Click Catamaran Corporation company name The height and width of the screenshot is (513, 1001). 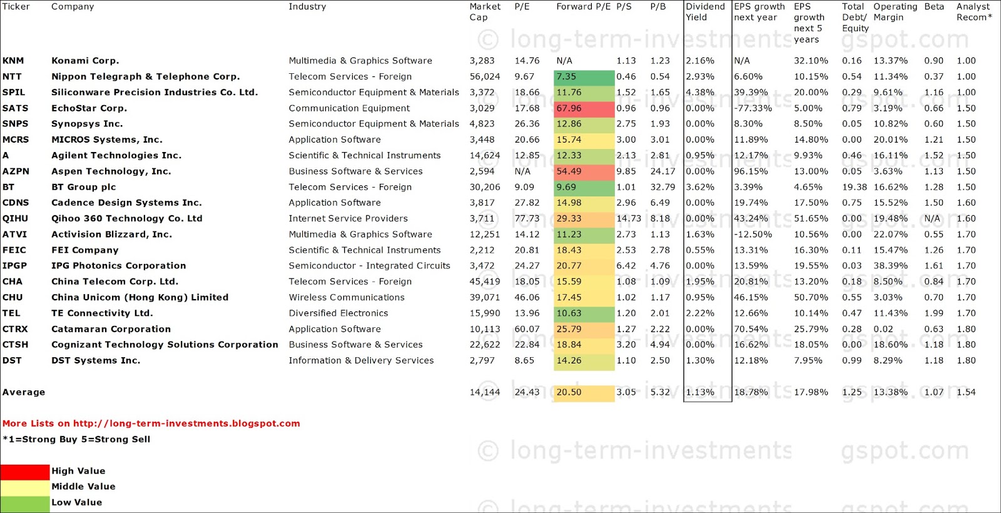click(111, 329)
